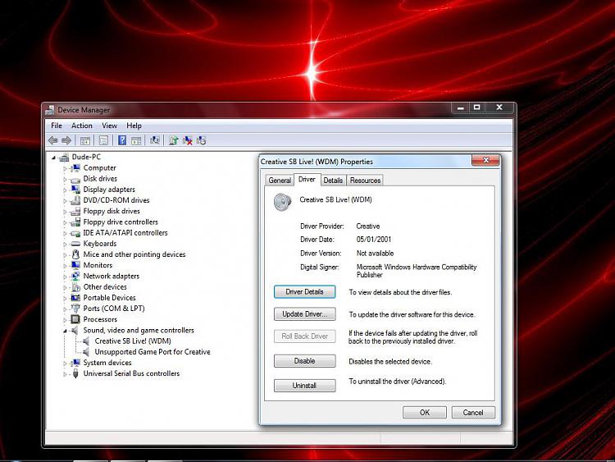615x462 pixels.
Task: Click the Network adapters icon
Action: [75, 276]
